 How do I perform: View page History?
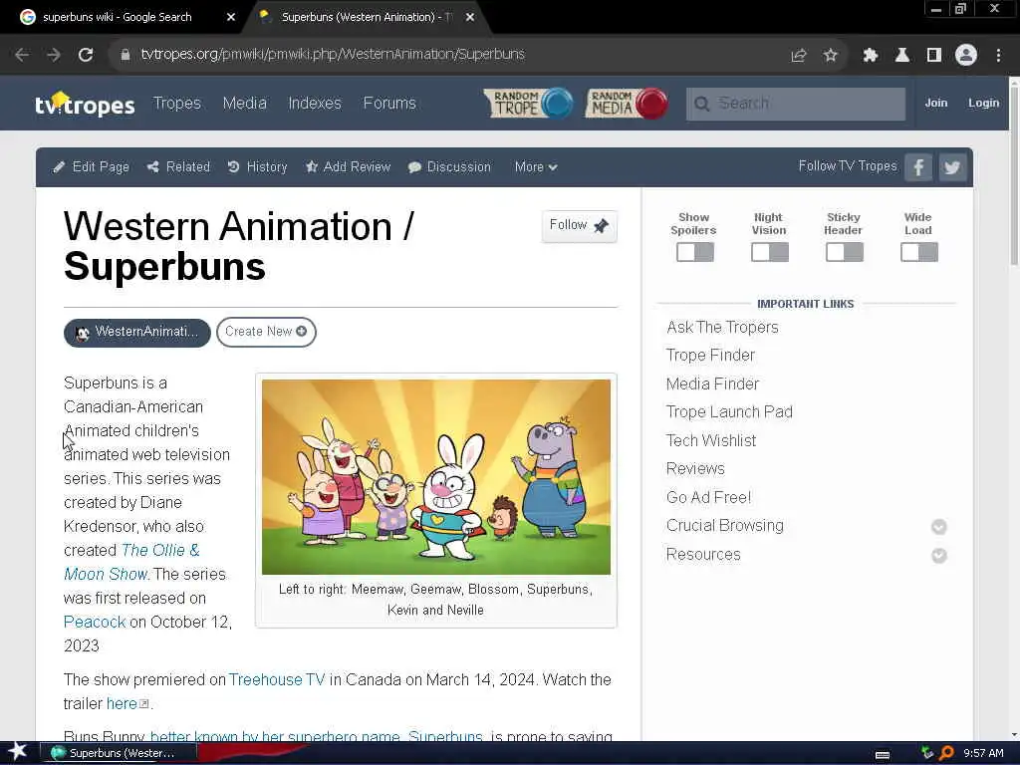click(x=258, y=167)
